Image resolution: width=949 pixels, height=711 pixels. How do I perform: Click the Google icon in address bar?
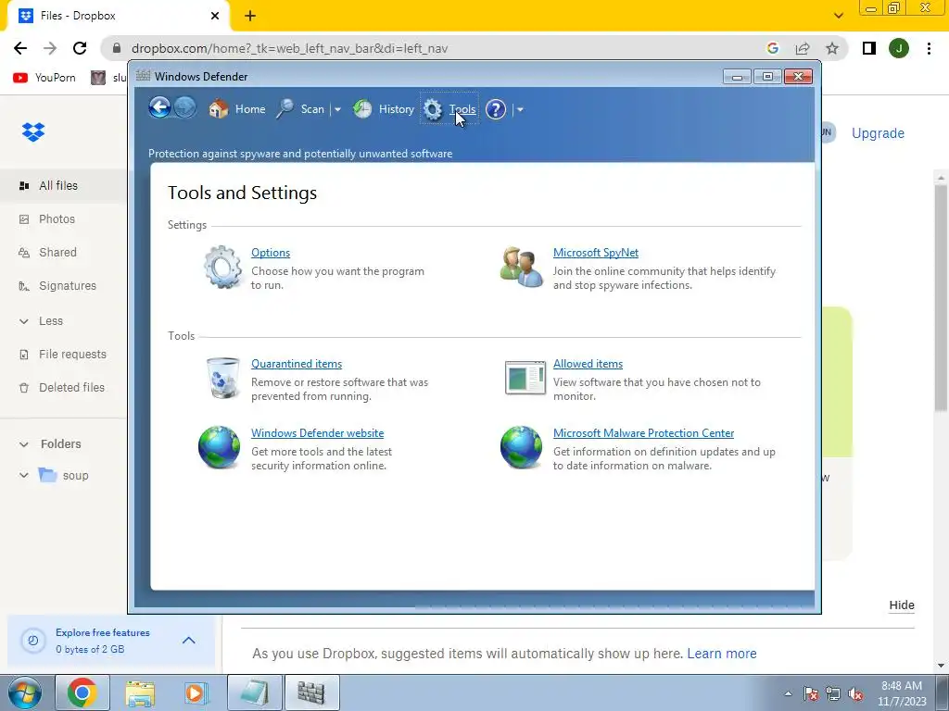pos(772,48)
